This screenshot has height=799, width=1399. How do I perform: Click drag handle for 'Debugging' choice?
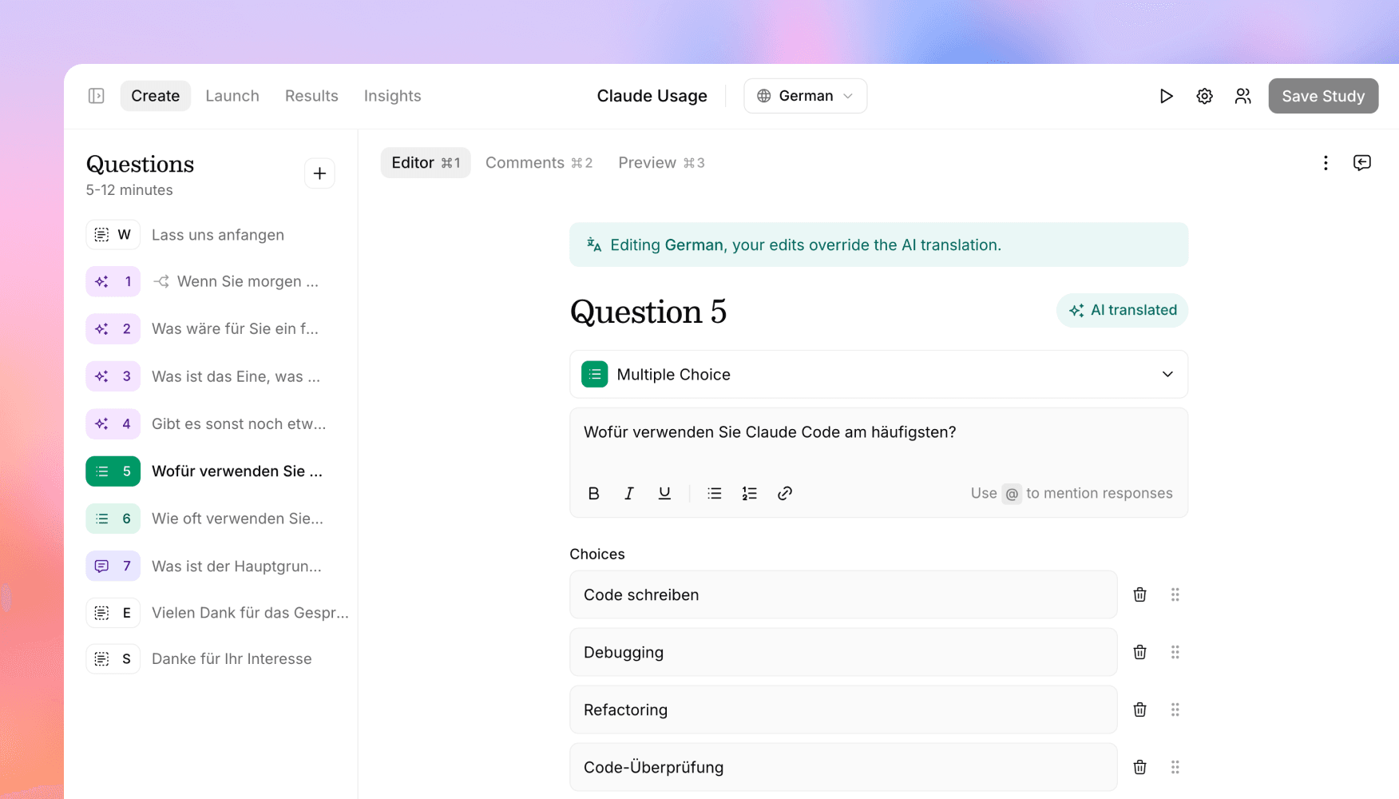pyautogui.click(x=1175, y=652)
